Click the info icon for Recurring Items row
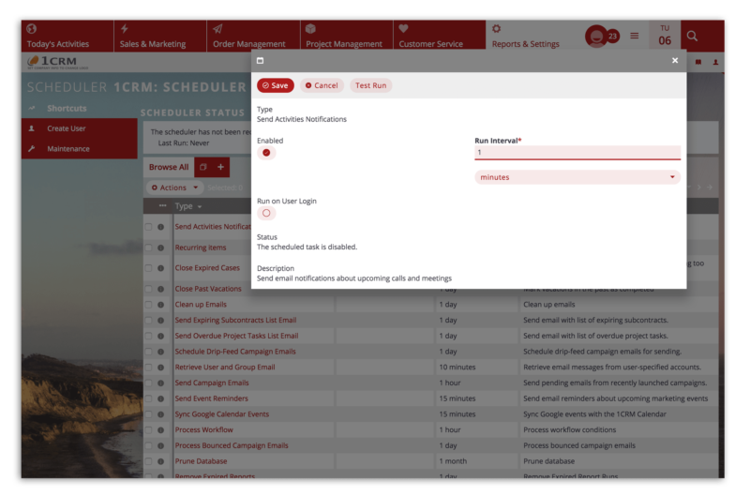 (x=160, y=248)
